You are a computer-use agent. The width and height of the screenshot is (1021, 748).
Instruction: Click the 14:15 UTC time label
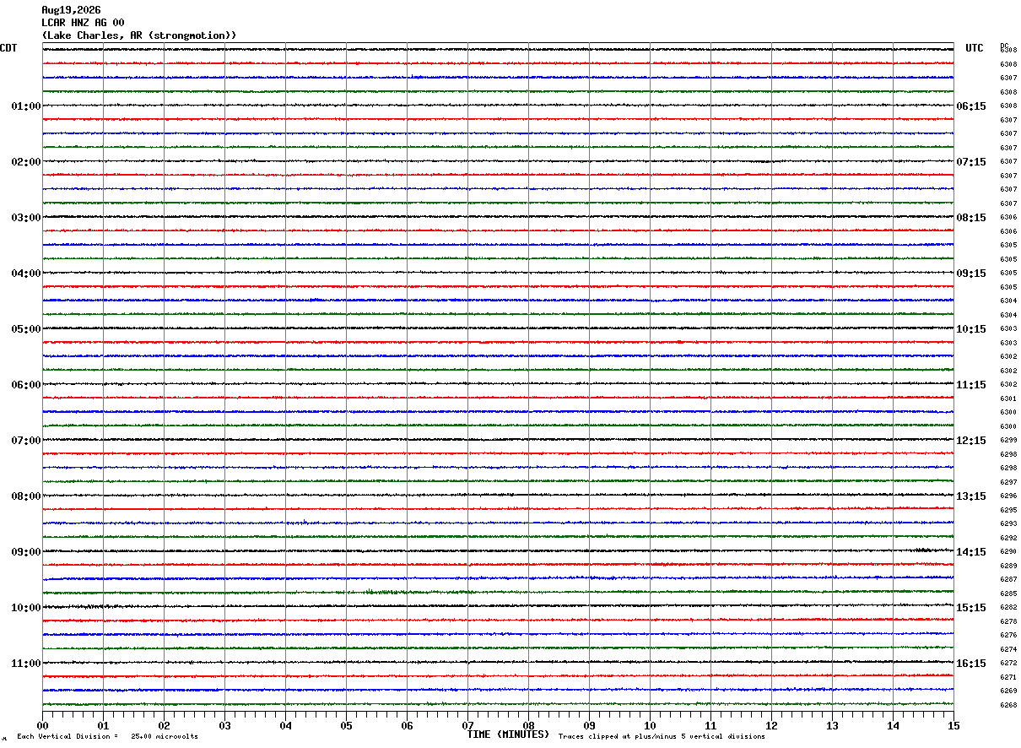[x=971, y=552]
